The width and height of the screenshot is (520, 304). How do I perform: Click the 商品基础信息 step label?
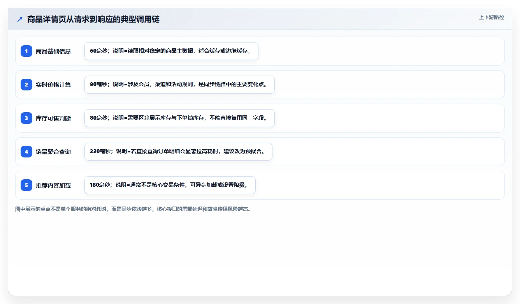pos(53,51)
